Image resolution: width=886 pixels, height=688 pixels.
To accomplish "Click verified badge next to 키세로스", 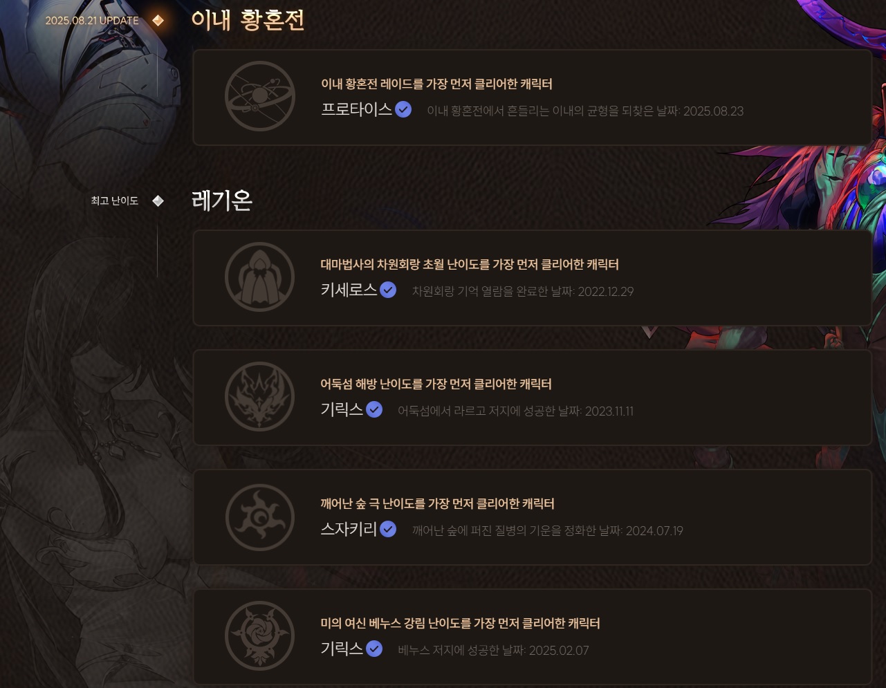I will (x=388, y=290).
